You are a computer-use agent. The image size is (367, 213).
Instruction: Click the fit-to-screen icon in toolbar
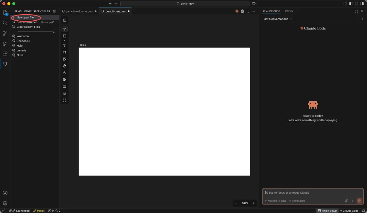pyautogui.click(x=65, y=100)
